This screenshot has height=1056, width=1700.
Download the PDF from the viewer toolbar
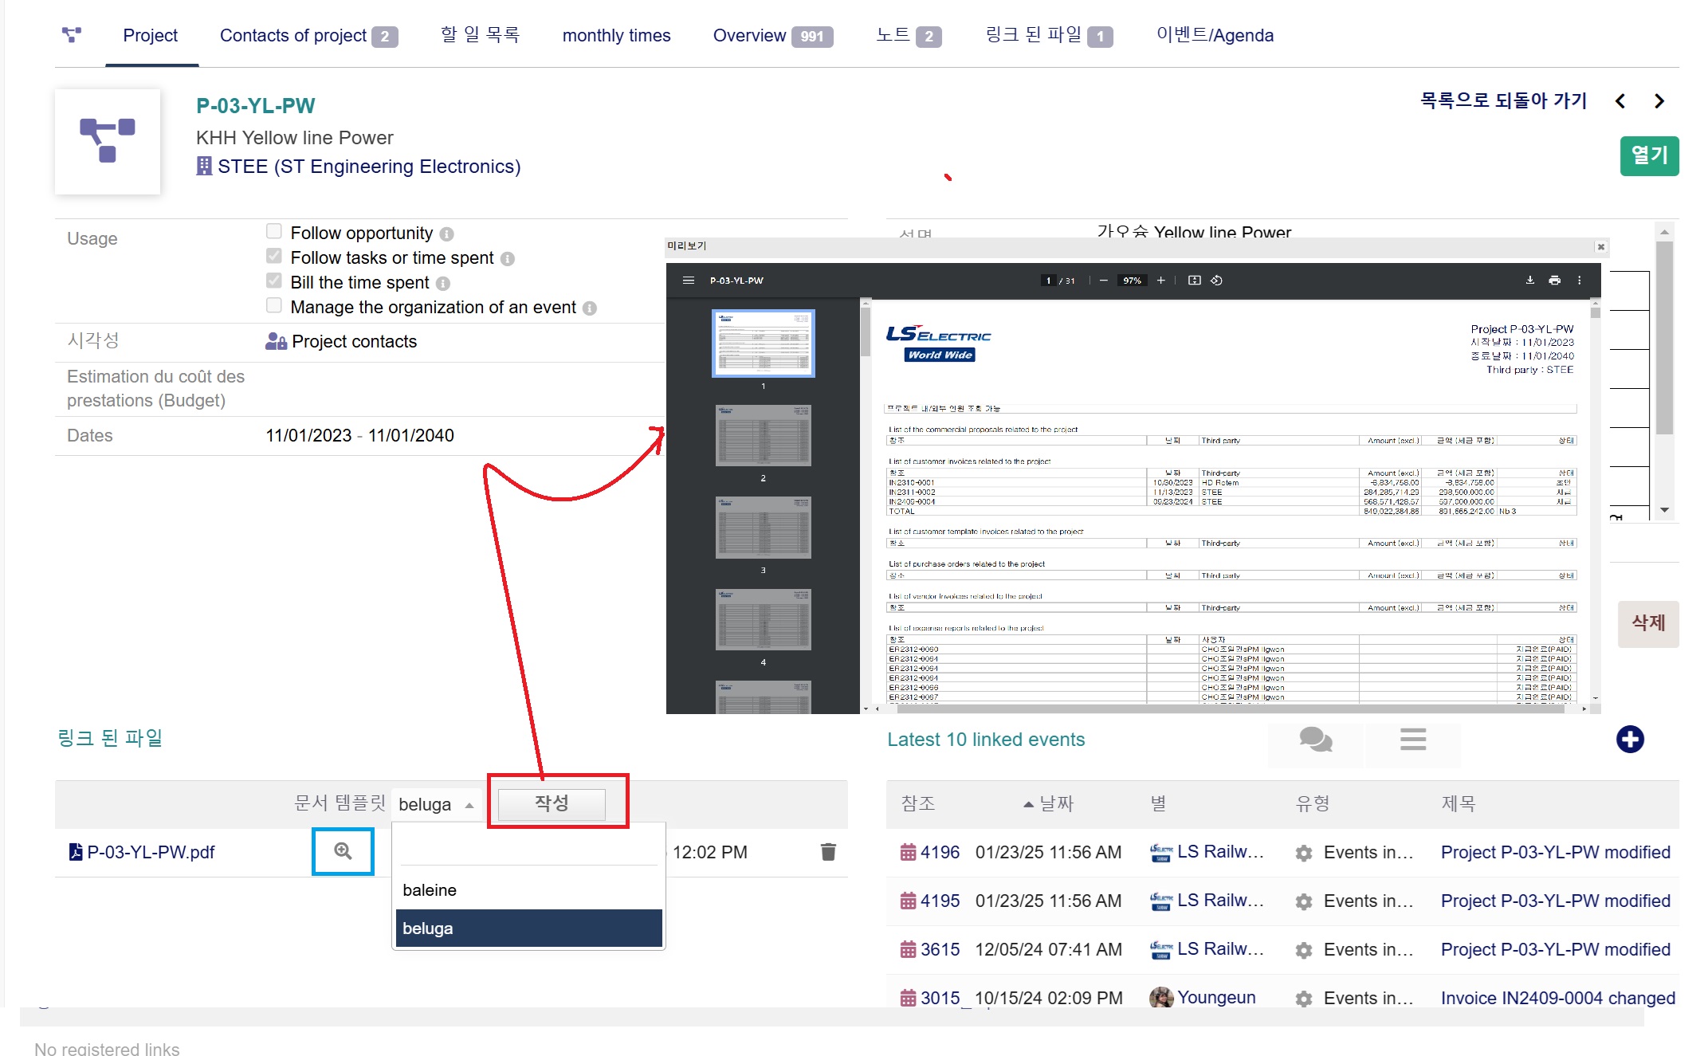[x=1529, y=281]
